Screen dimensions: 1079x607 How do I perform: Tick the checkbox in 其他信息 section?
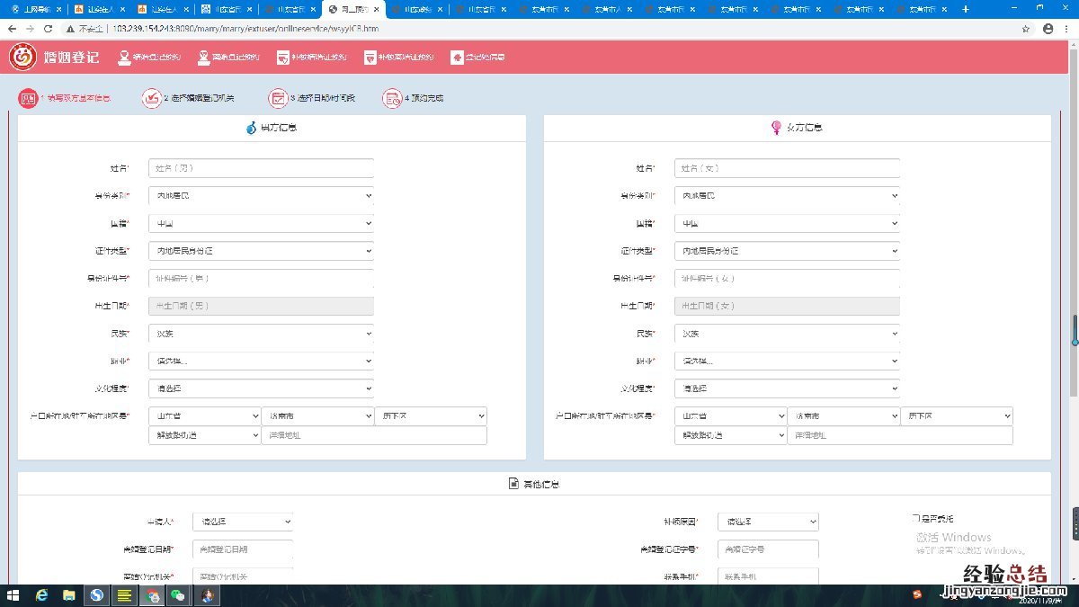pyautogui.click(x=915, y=519)
